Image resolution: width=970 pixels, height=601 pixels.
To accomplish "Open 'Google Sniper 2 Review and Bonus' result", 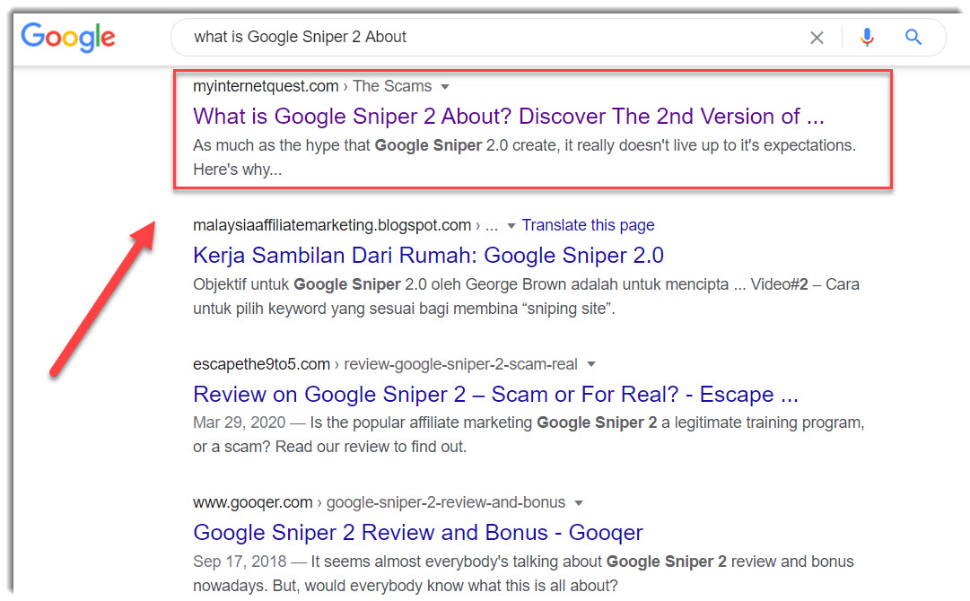I will pos(418,532).
